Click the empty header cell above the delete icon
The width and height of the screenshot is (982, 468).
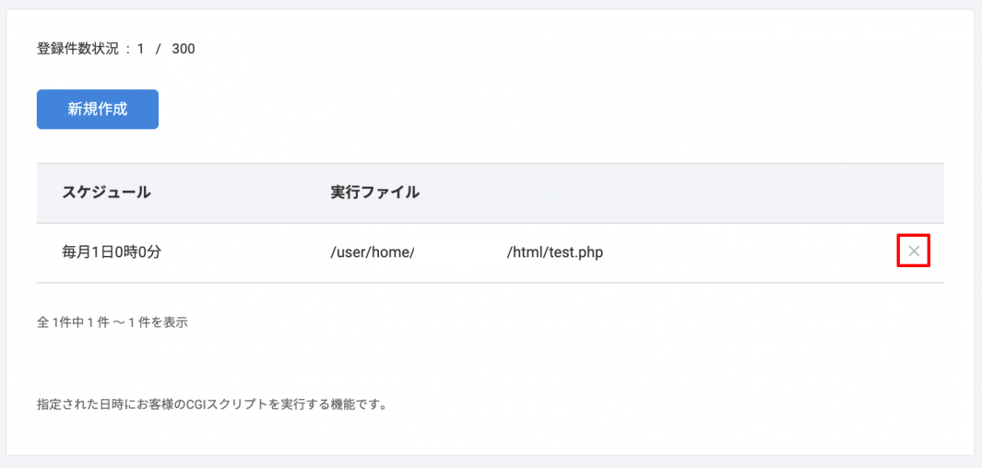pyautogui.click(x=913, y=193)
